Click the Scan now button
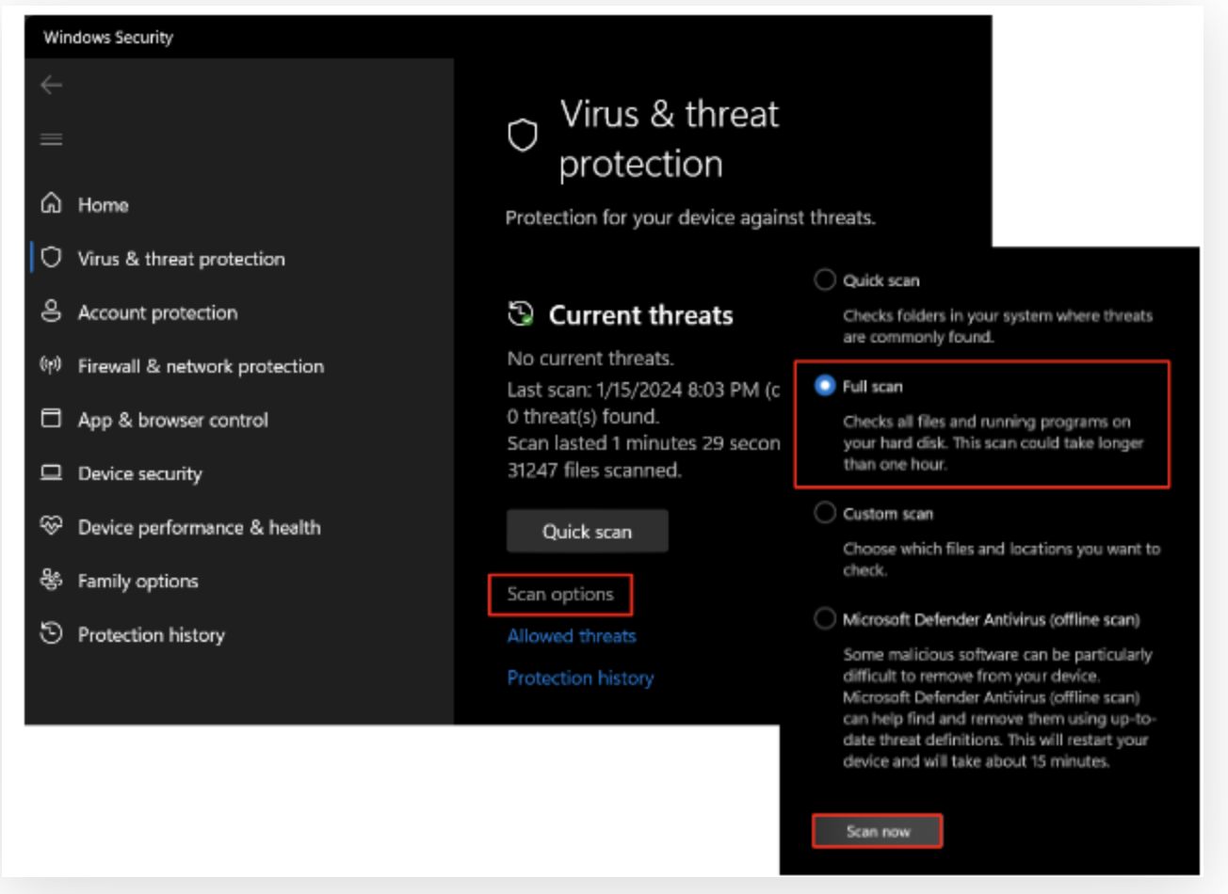Image resolution: width=1228 pixels, height=894 pixels. (x=877, y=831)
